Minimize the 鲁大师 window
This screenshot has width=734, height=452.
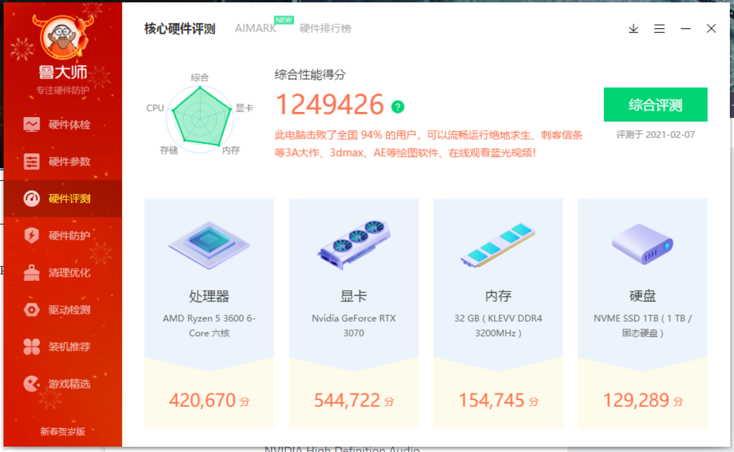click(x=685, y=28)
